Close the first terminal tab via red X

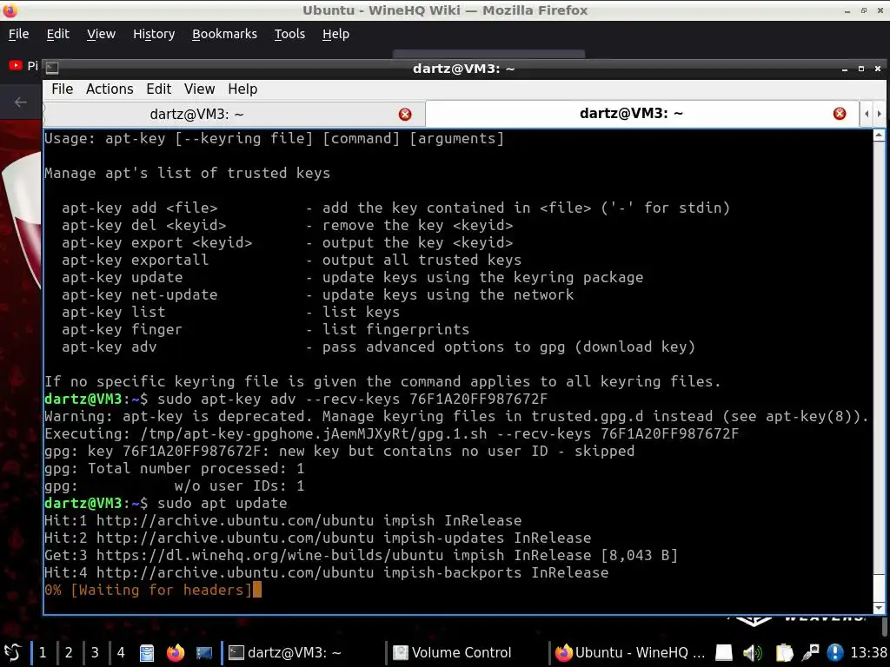coord(405,115)
